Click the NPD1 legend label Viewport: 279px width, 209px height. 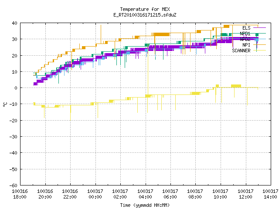tap(245, 34)
